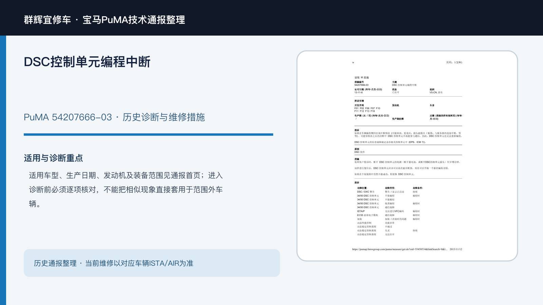Click the model series list 'F01 F02 F06 F07 F10'
Image resolution: width=543 pixels, height=305 pixels.
pos(367,108)
